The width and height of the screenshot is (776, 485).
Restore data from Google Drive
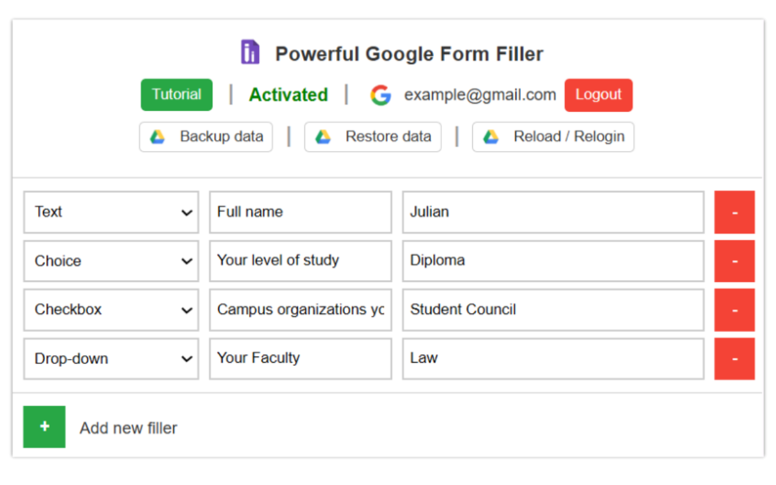coord(373,137)
